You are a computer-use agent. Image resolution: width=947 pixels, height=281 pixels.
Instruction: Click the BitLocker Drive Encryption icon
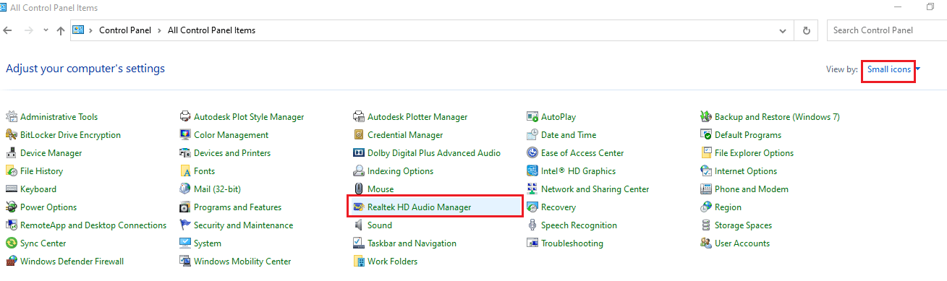[x=12, y=135]
